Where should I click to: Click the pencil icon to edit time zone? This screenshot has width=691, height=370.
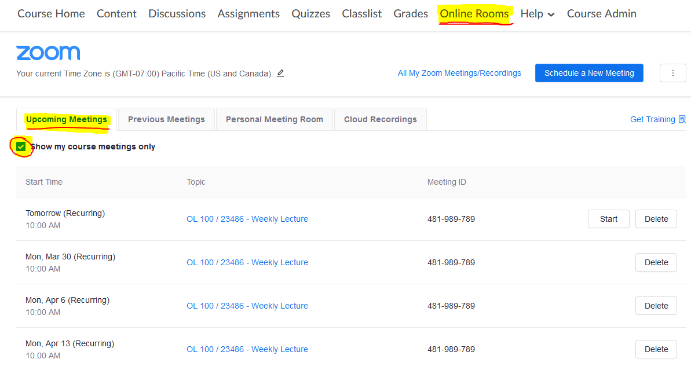(x=280, y=73)
